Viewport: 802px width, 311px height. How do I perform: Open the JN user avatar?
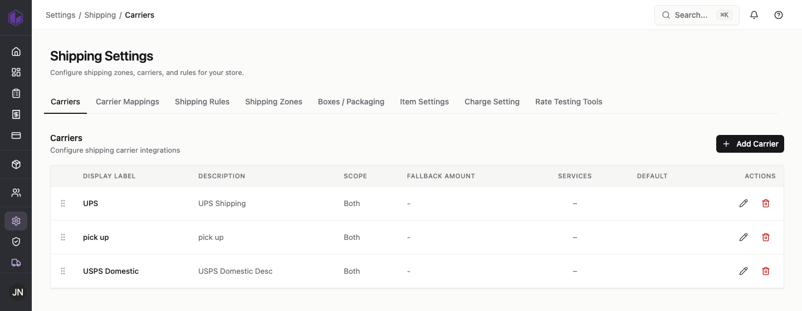tap(18, 292)
